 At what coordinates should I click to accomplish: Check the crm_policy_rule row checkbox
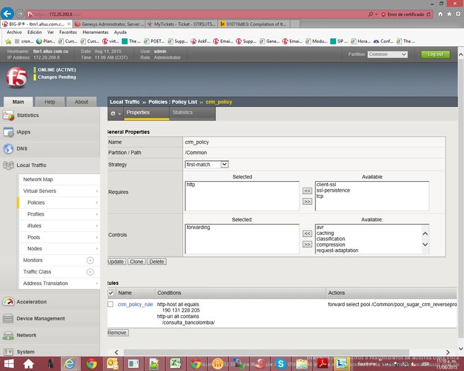(x=111, y=304)
